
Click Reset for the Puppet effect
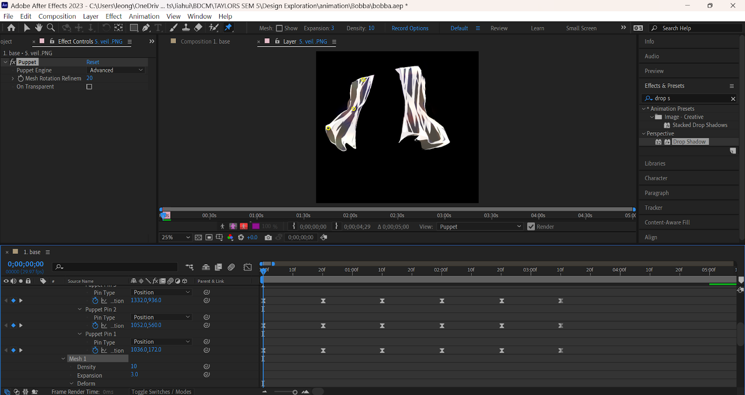point(93,62)
